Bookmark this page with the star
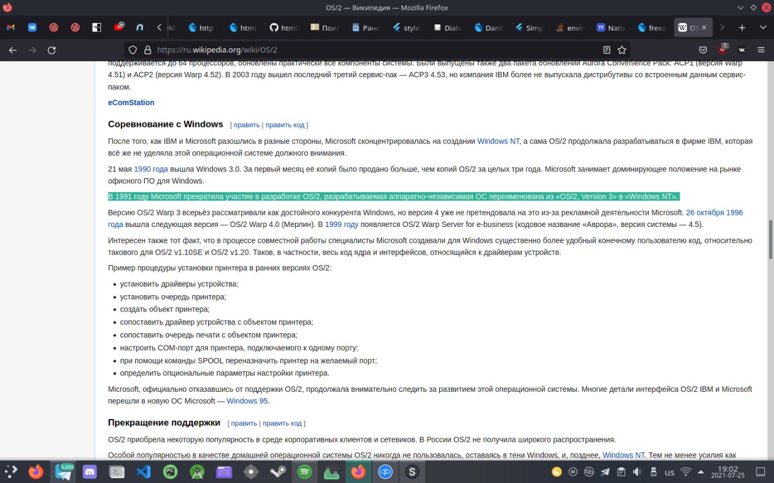774x483 pixels. click(x=622, y=50)
